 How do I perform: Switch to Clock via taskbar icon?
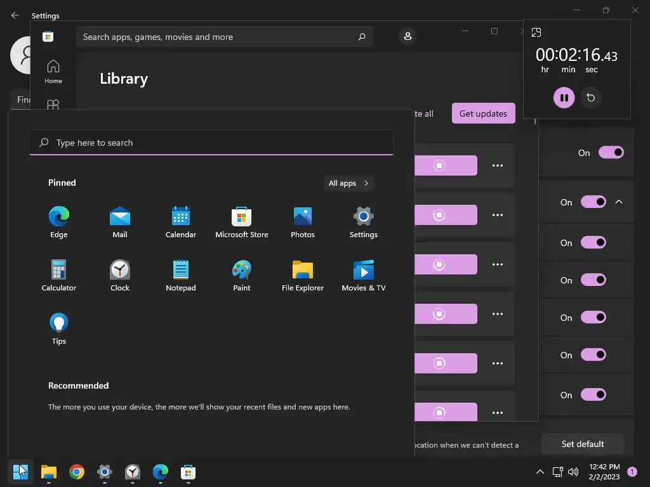(133, 472)
